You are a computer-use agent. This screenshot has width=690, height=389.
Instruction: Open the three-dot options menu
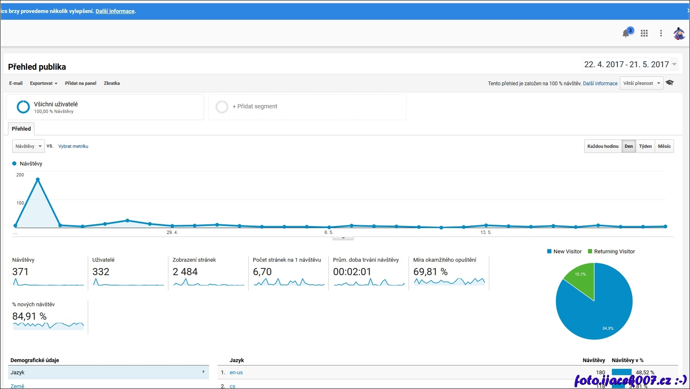pos(661,33)
